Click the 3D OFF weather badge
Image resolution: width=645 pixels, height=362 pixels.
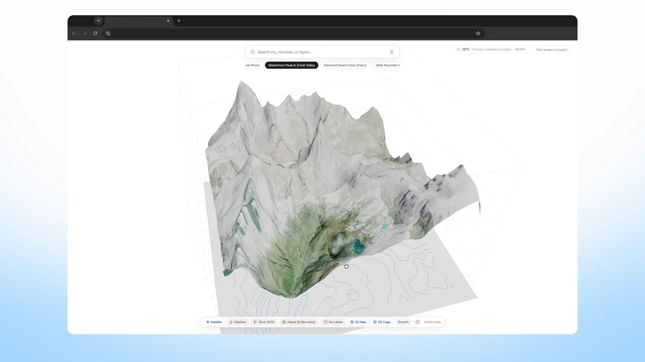520,49
